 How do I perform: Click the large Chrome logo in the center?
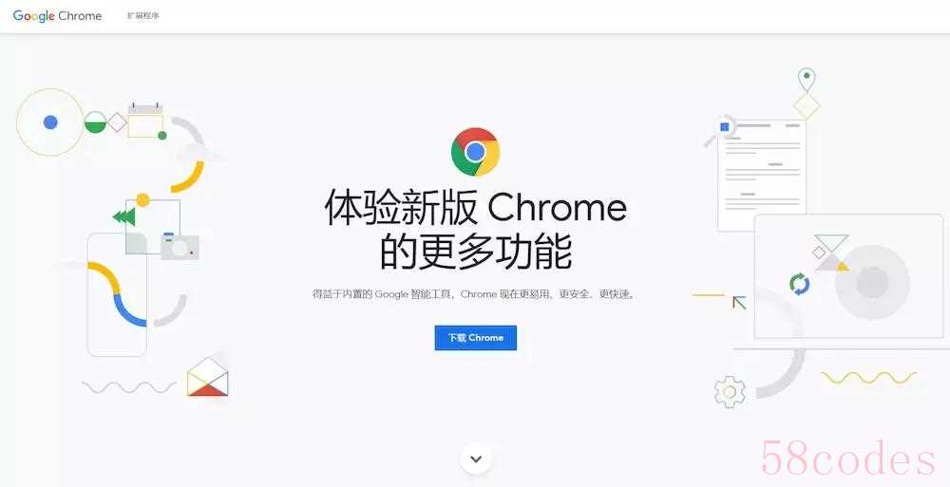[x=476, y=152]
